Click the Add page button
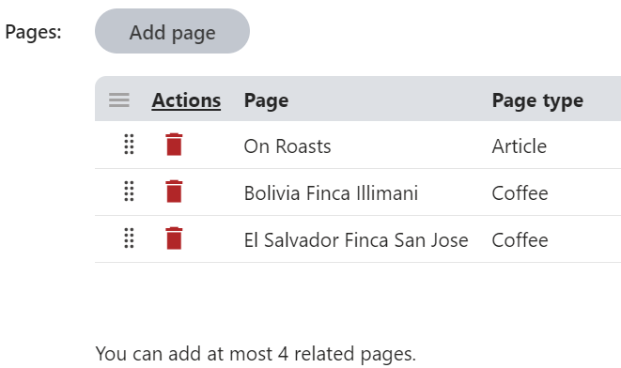The height and width of the screenshot is (368, 621). pyautogui.click(x=172, y=31)
